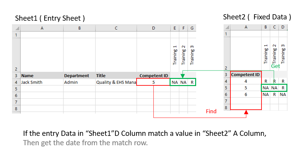Screen dimensions: 300x164
Task: Select column D header in Sheet1
Action: [x=153, y=28]
